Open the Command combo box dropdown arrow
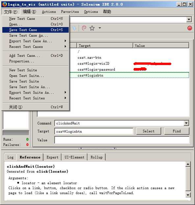195x205 pixels. coord(186,123)
